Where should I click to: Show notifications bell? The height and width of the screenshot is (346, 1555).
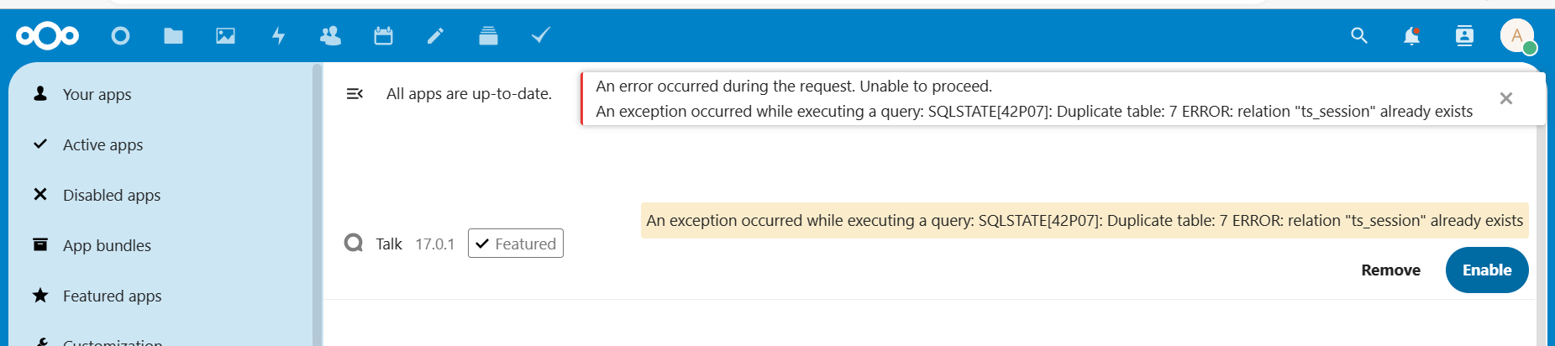click(x=1411, y=35)
